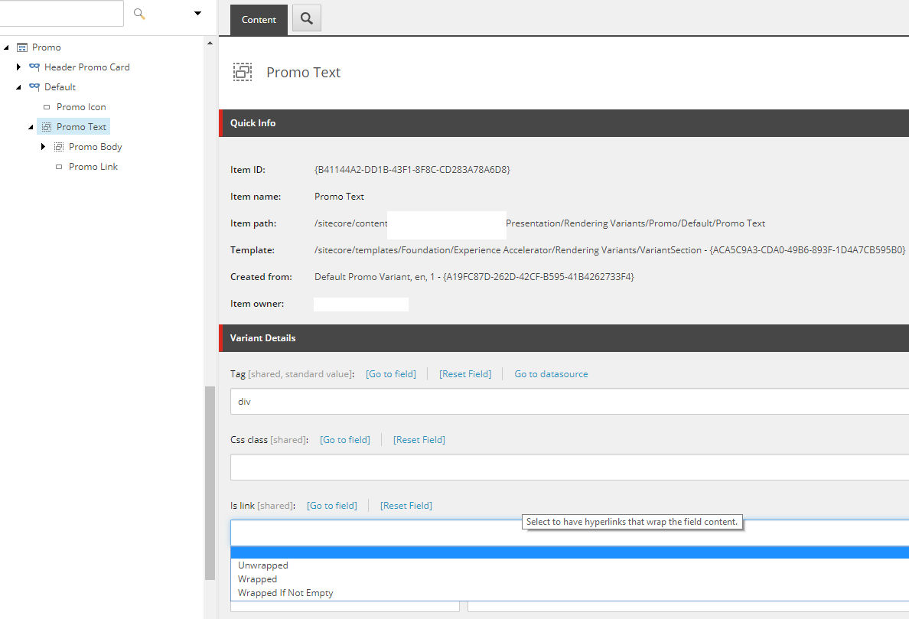Click the search icon beside the Content tab
The height and width of the screenshot is (619, 909).
(306, 18)
